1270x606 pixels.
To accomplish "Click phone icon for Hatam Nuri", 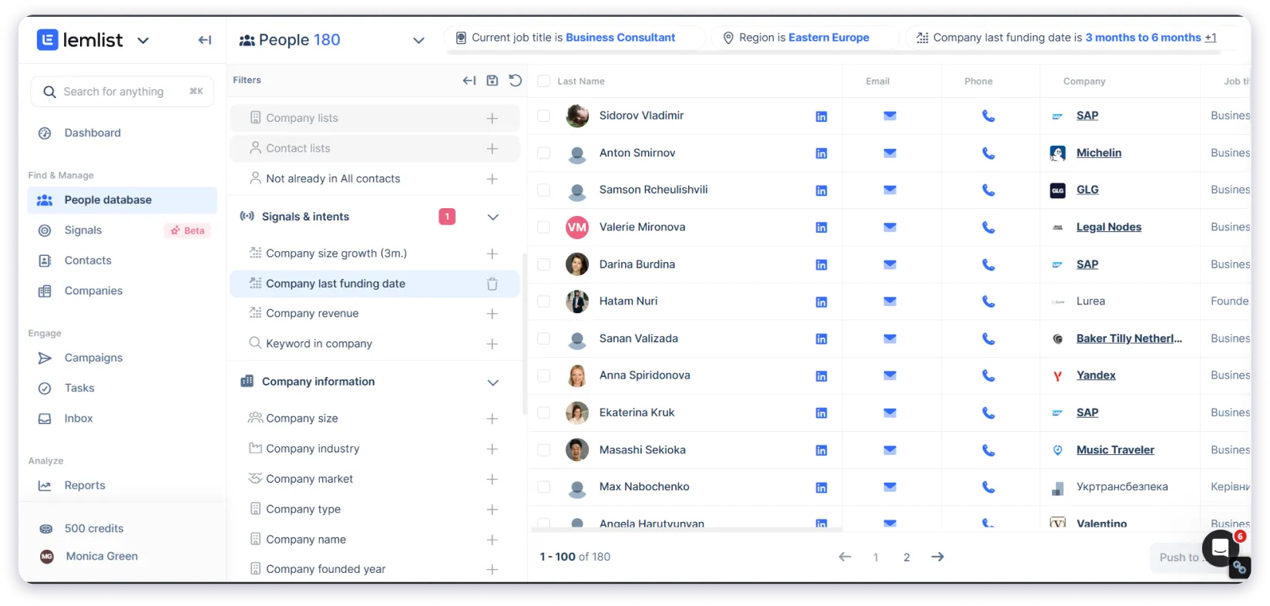I will pyautogui.click(x=989, y=301).
